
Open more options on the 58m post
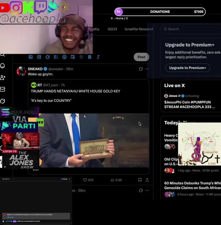click(147, 190)
